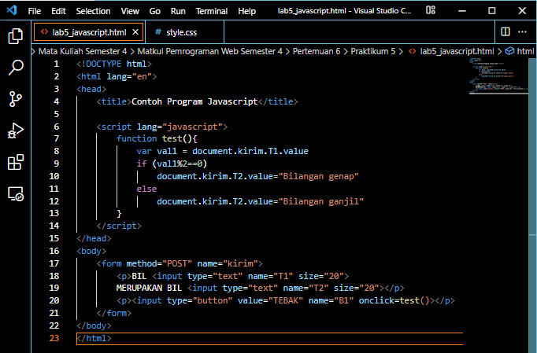Click line number 23 in the gutter
The height and width of the screenshot is (353, 537).
[54, 338]
